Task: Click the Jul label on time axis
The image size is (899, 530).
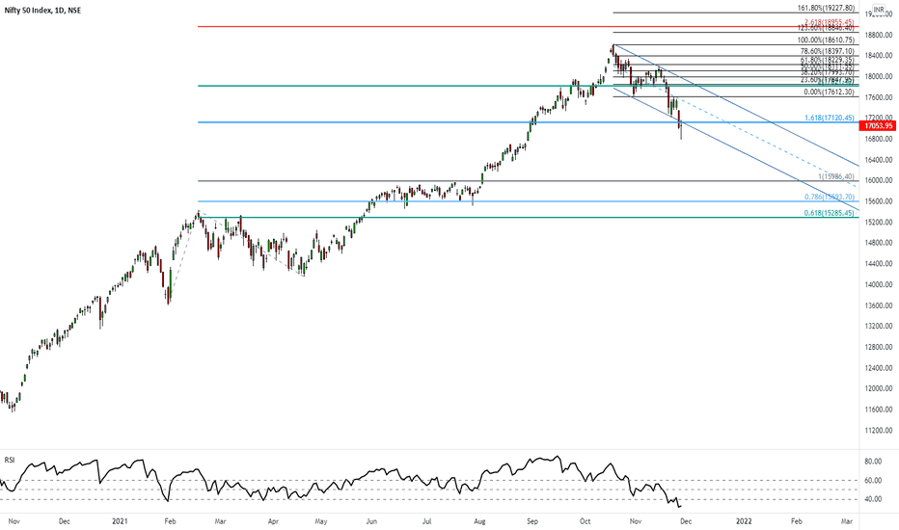Action: click(x=426, y=521)
